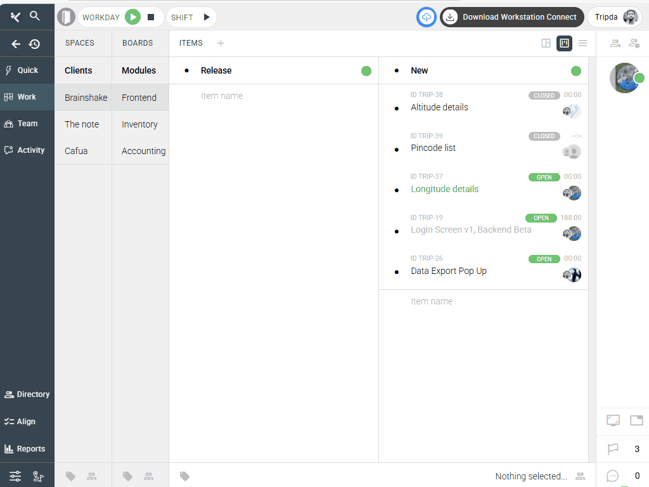This screenshot has width=649, height=487.
Task: Open the Longitude details item
Action: [444, 189]
